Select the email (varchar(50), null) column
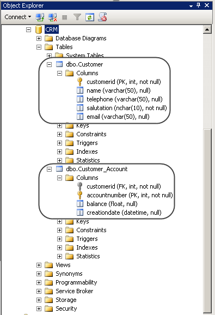Screen dimensions: 215x315 point(118,117)
